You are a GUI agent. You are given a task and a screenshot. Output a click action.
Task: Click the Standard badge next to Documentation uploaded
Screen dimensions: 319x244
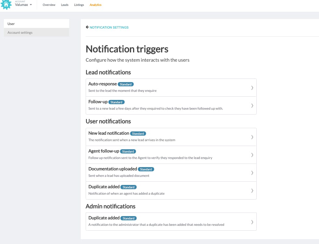(146, 169)
